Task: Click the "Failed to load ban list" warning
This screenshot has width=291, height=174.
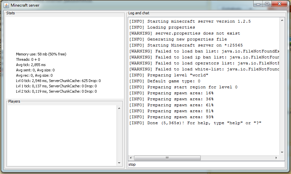Action: tap(204, 51)
